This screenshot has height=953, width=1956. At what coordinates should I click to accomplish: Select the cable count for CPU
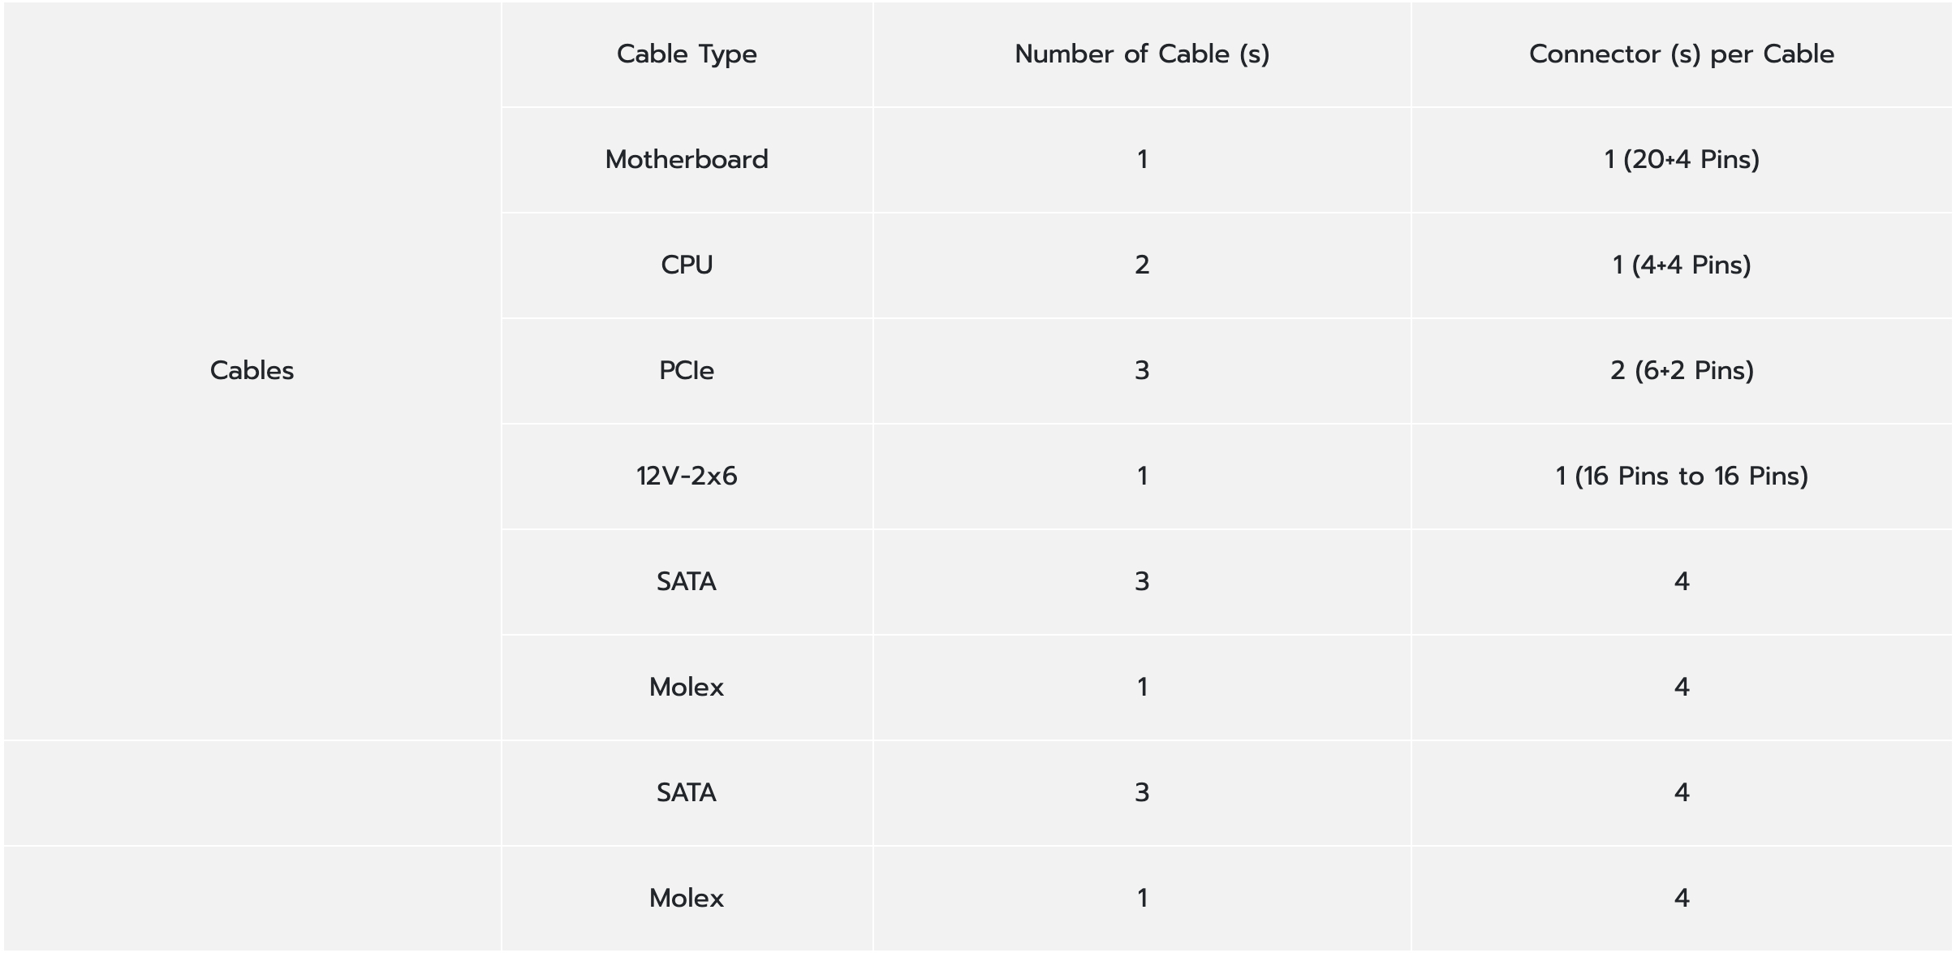[1142, 265]
